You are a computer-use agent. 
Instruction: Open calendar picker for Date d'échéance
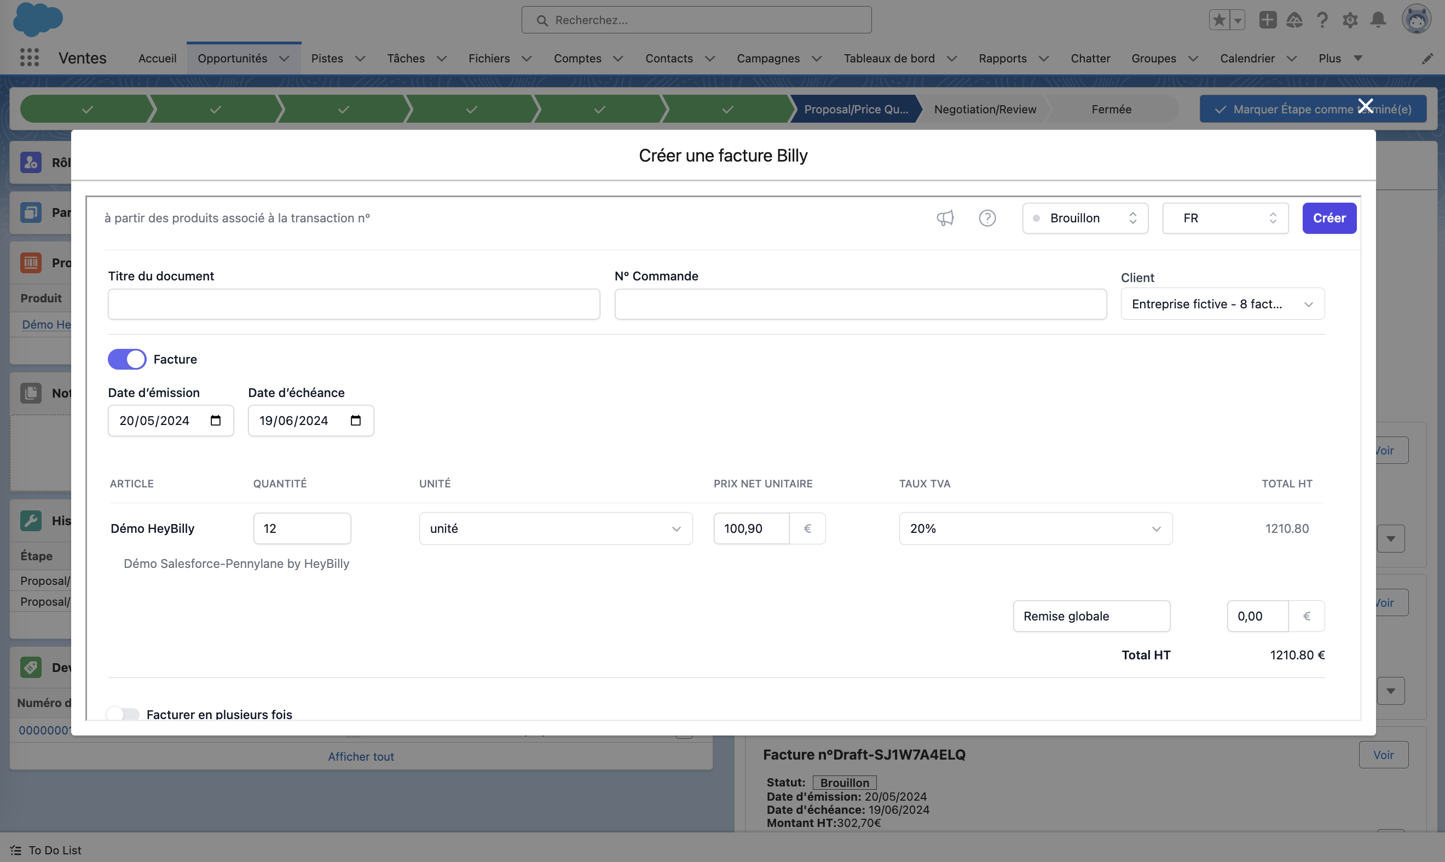356,420
